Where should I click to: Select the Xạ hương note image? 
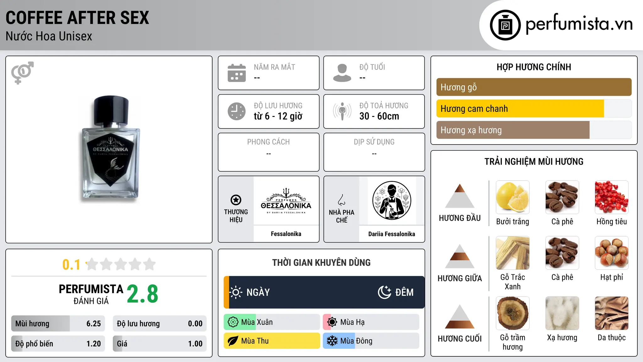click(x=562, y=313)
